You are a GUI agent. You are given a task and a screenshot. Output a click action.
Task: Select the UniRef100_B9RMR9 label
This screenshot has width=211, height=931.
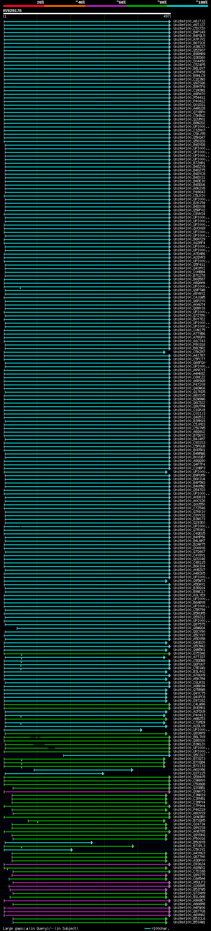point(189,54)
